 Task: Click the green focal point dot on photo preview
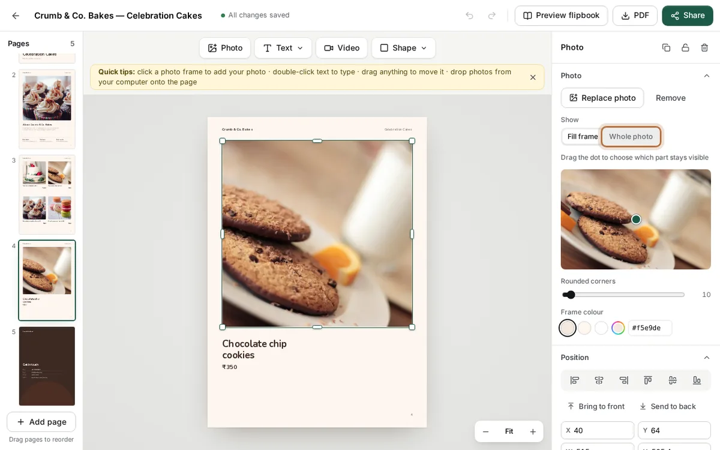pos(636,220)
